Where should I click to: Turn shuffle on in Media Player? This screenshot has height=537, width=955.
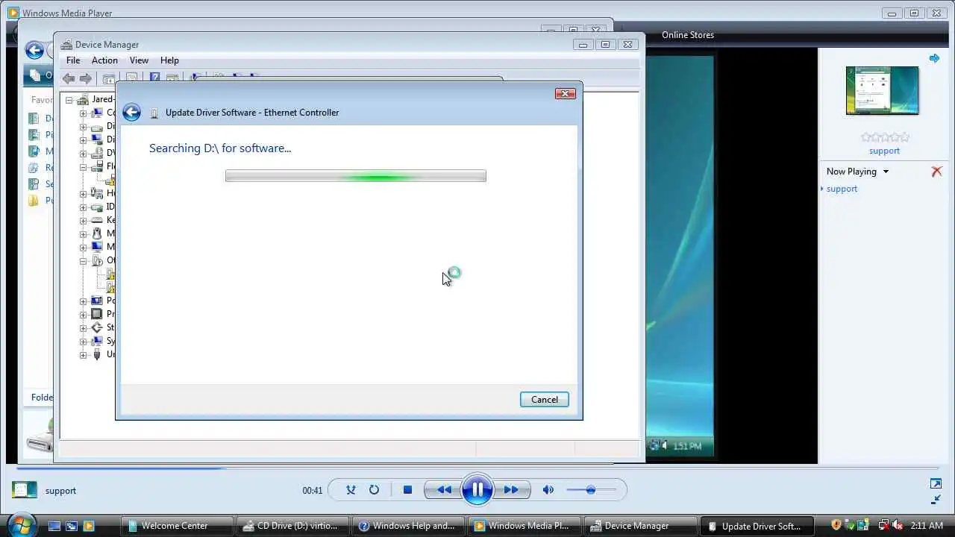point(351,490)
